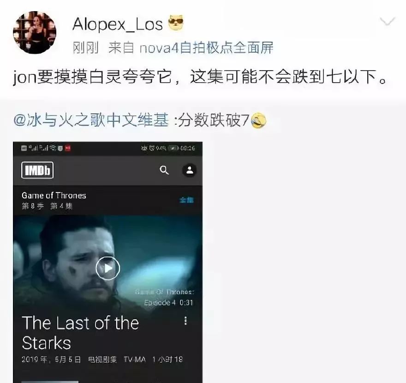This screenshot has height=383, width=406.
Task: Open nova4自拍极点全面屏 source link
Action: [x=206, y=48]
